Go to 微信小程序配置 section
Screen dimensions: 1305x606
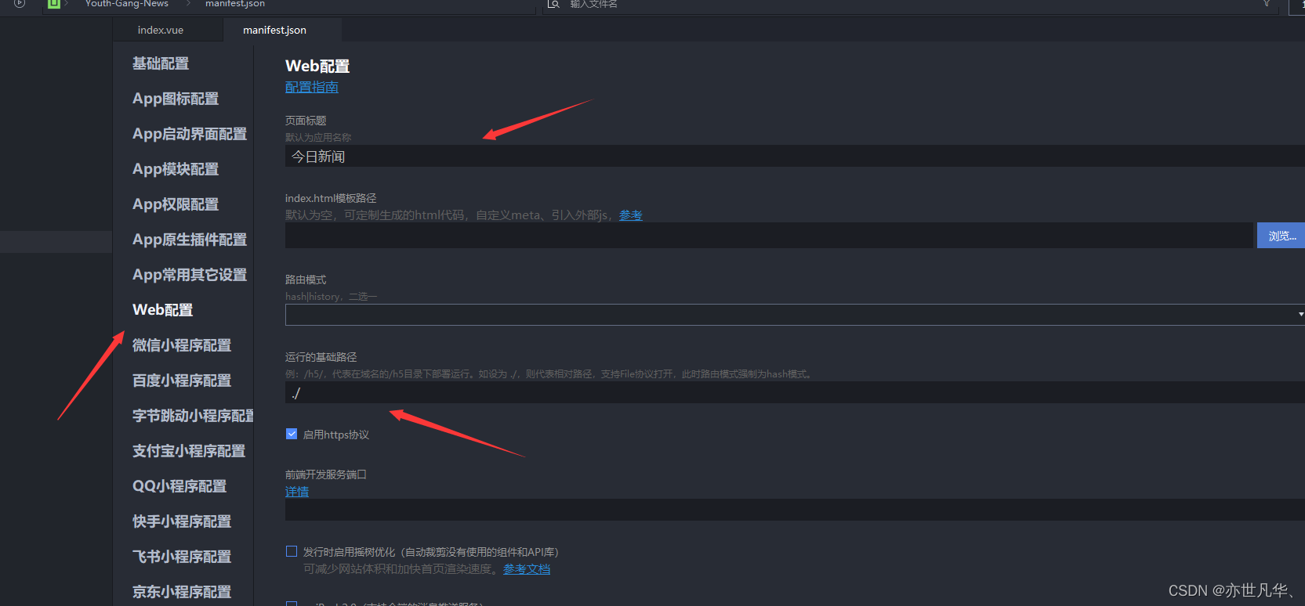pos(182,345)
